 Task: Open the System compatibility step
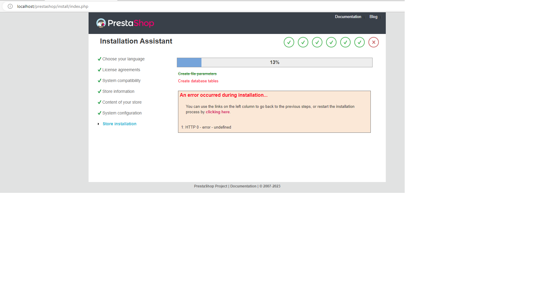coord(121,81)
